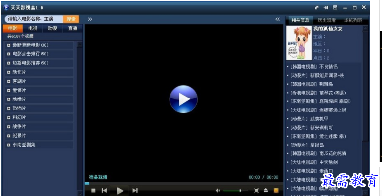Click the orange film strip icon
The width and height of the screenshot is (382, 196).
pyautogui.click(x=276, y=190)
